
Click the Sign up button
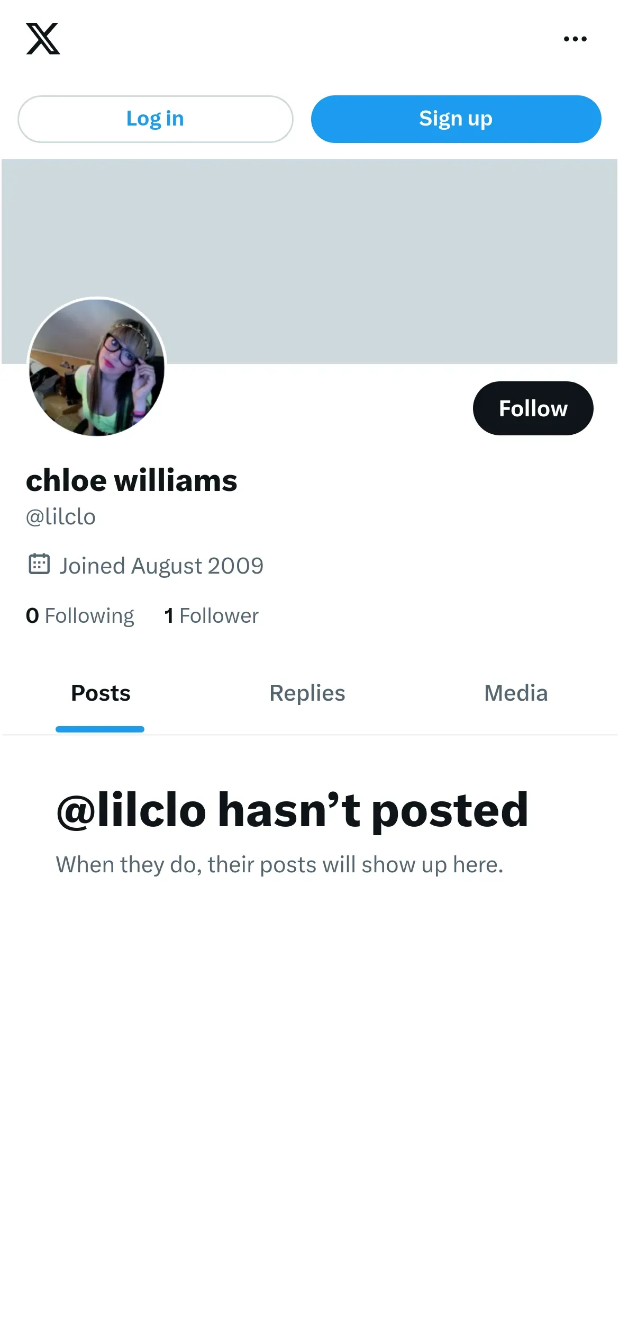coord(456,119)
